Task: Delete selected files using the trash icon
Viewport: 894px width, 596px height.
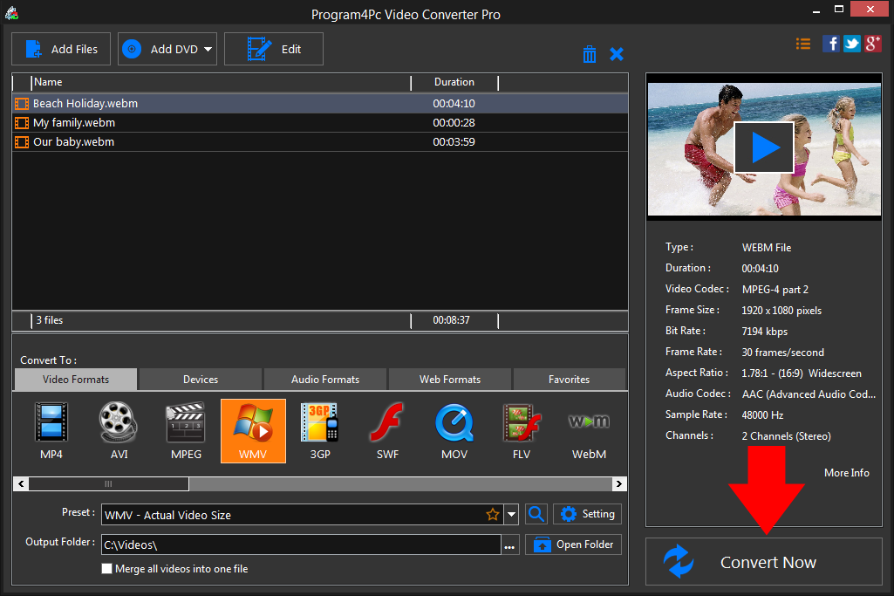Action: pyautogui.click(x=590, y=53)
